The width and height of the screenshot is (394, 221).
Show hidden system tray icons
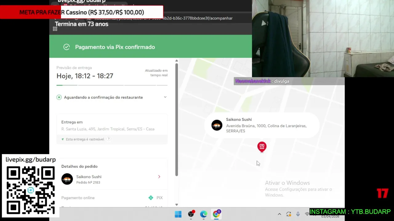pos(279,214)
